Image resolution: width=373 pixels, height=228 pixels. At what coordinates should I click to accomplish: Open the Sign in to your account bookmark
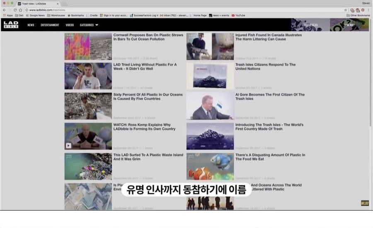[x=114, y=15]
